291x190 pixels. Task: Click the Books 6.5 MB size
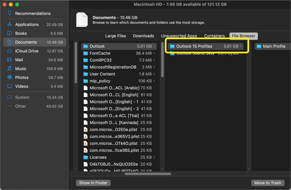(57, 33)
